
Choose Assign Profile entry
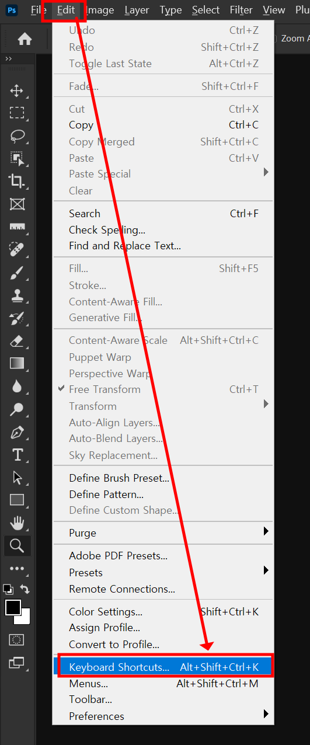(163, 628)
